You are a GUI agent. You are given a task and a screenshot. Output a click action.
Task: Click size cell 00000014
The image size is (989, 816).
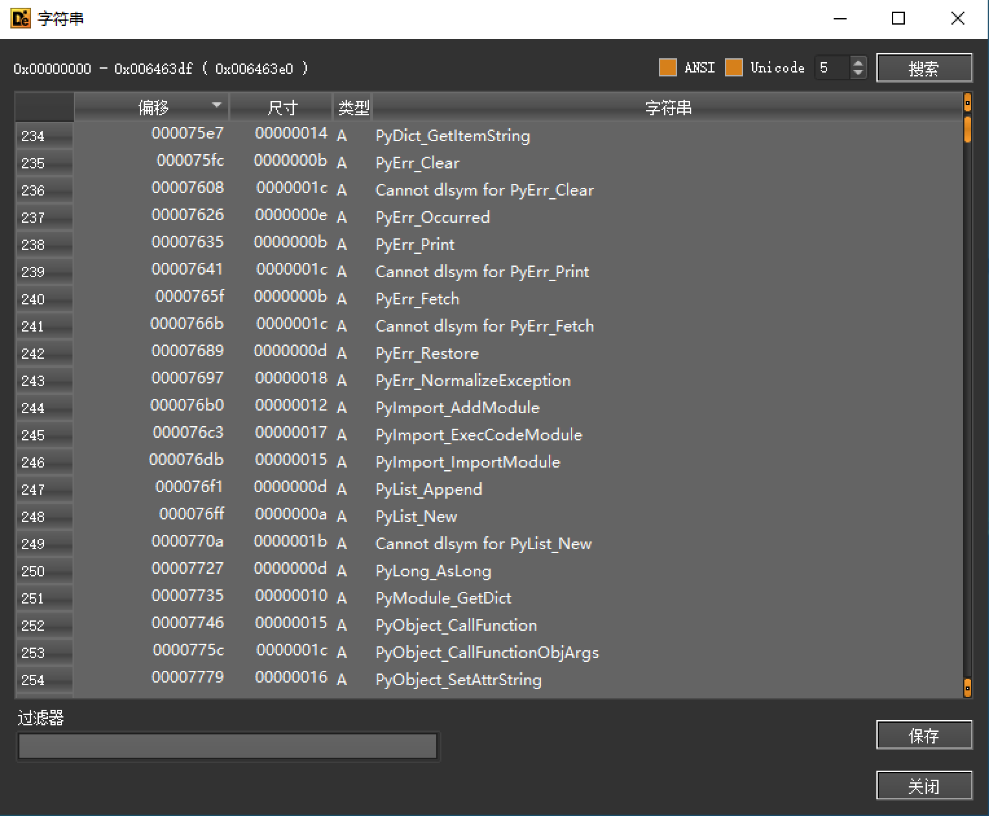pos(291,133)
